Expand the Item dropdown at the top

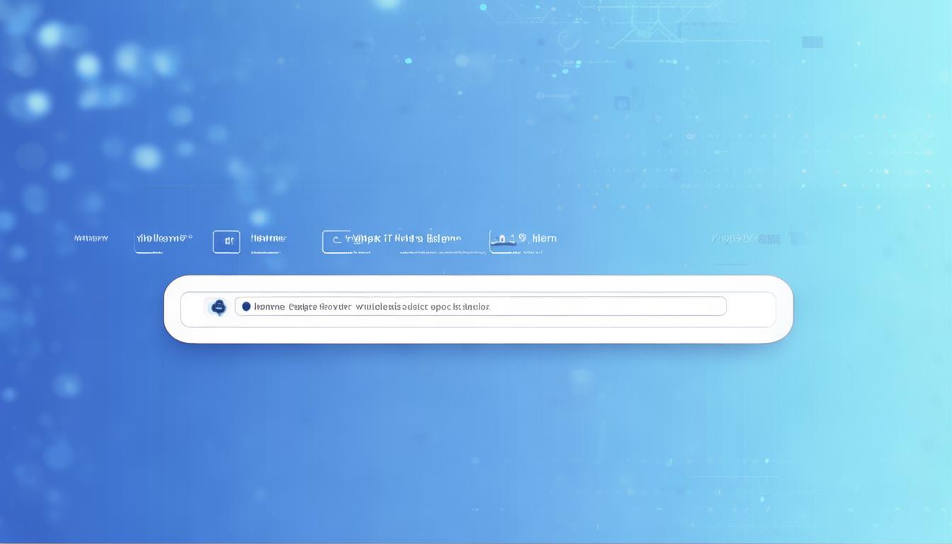(x=545, y=238)
